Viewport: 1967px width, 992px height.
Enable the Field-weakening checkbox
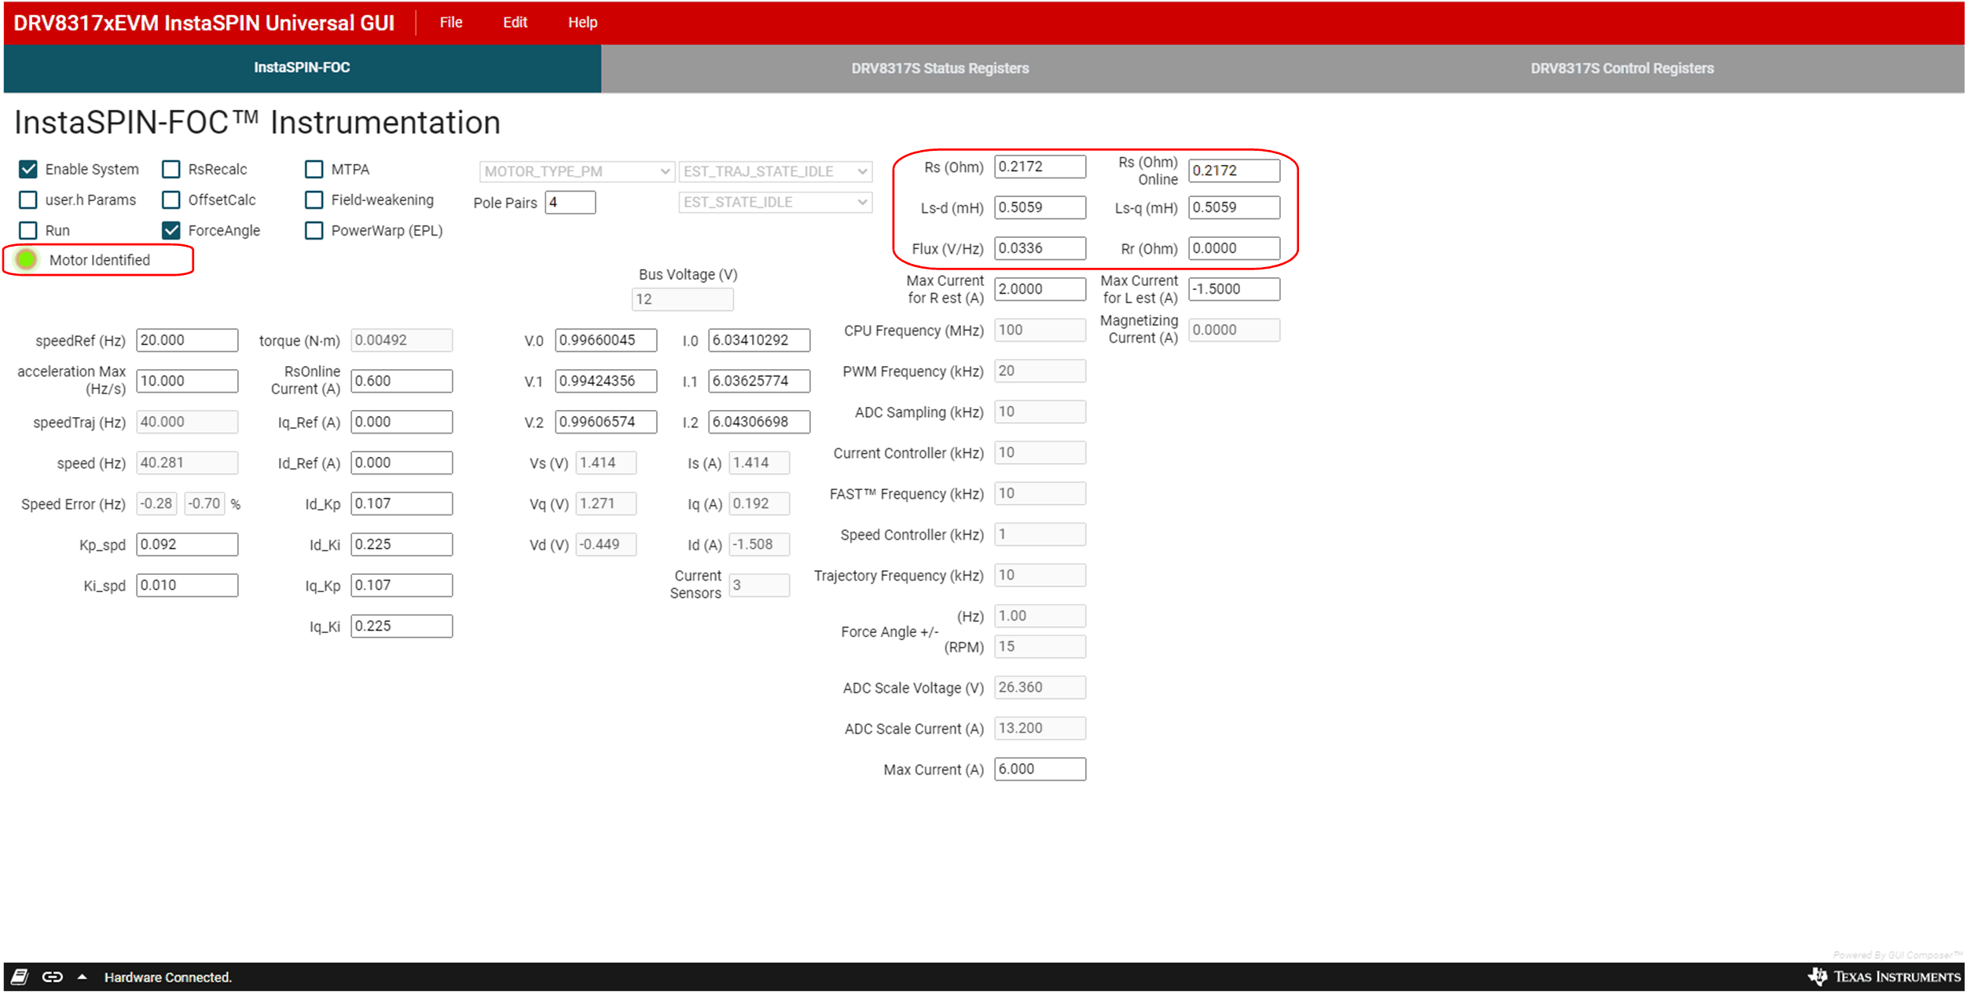point(314,199)
